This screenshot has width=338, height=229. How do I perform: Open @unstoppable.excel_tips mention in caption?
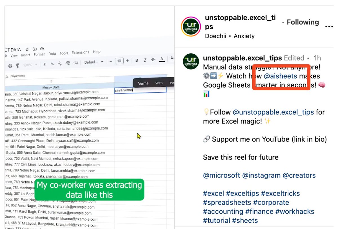[273, 112]
